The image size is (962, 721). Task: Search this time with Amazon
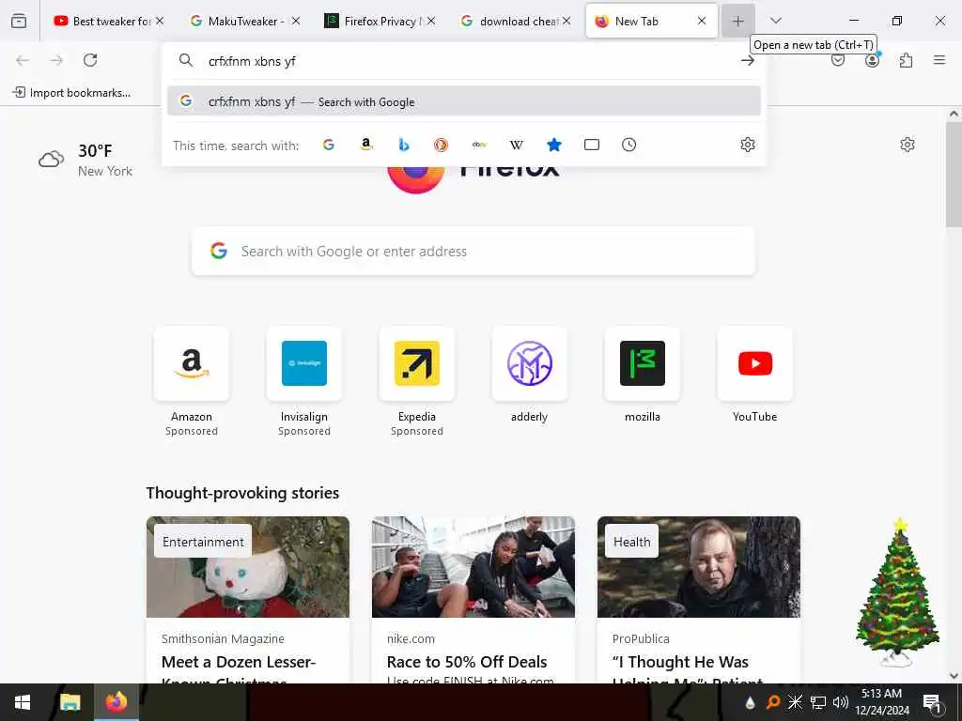coord(366,145)
